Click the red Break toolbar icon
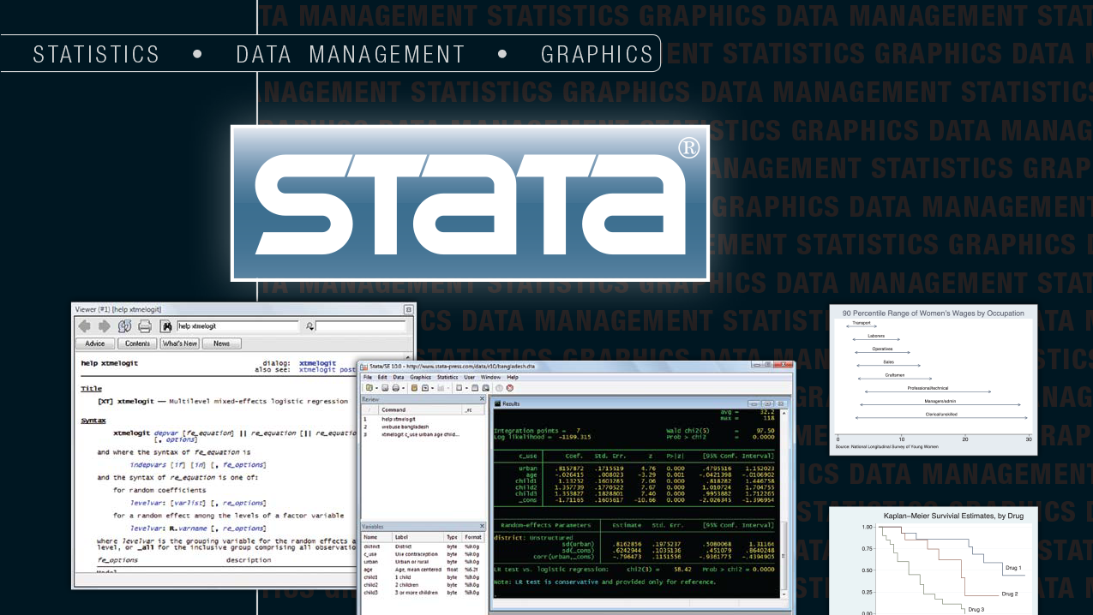1093x615 pixels. point(510,388)
